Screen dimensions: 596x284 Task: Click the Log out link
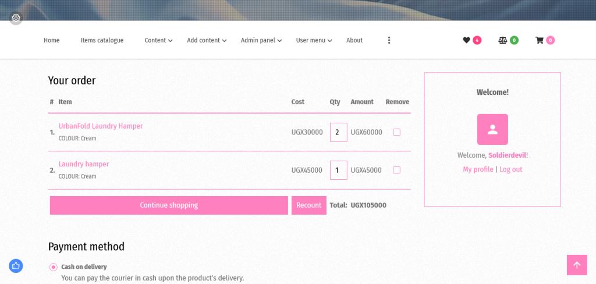tap(510, 169)
